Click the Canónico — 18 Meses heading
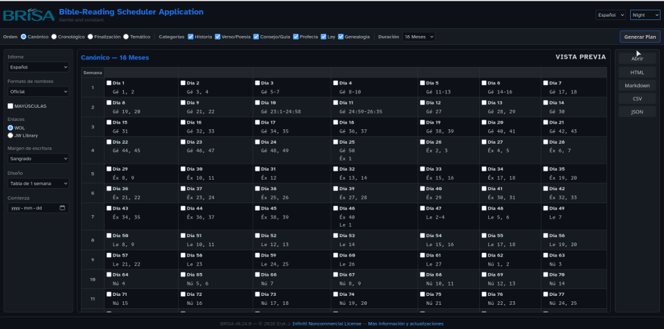 point(115,57)
